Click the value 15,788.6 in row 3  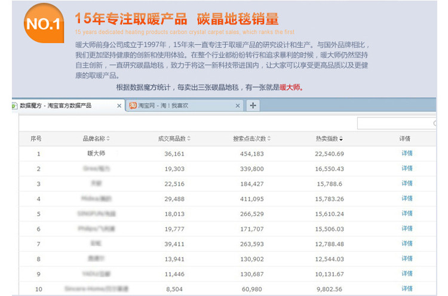point(329,184)
